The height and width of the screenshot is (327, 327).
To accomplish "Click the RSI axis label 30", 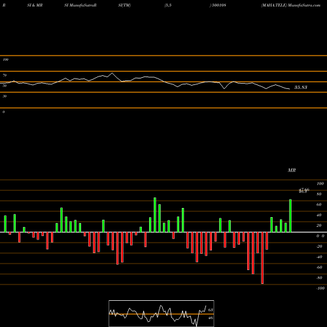I will point(5,96).
